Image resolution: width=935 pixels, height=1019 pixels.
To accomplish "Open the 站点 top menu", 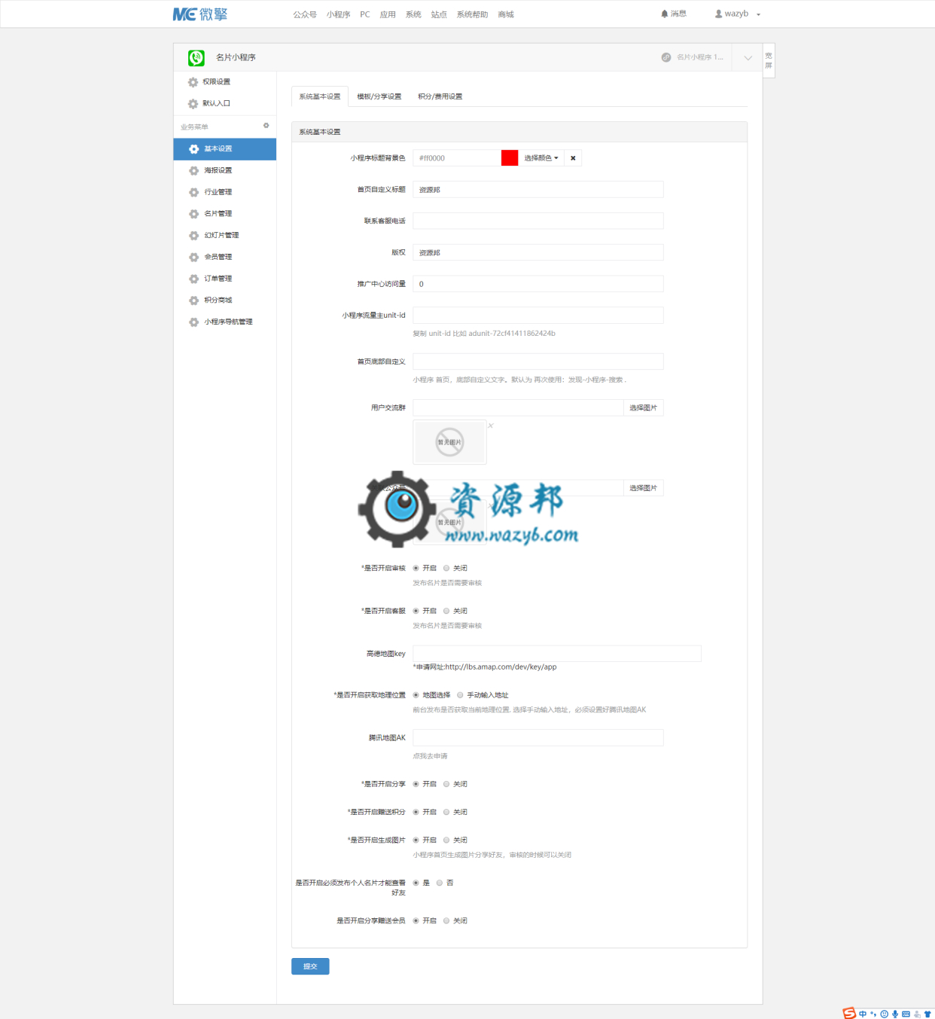I will [439, 14].
